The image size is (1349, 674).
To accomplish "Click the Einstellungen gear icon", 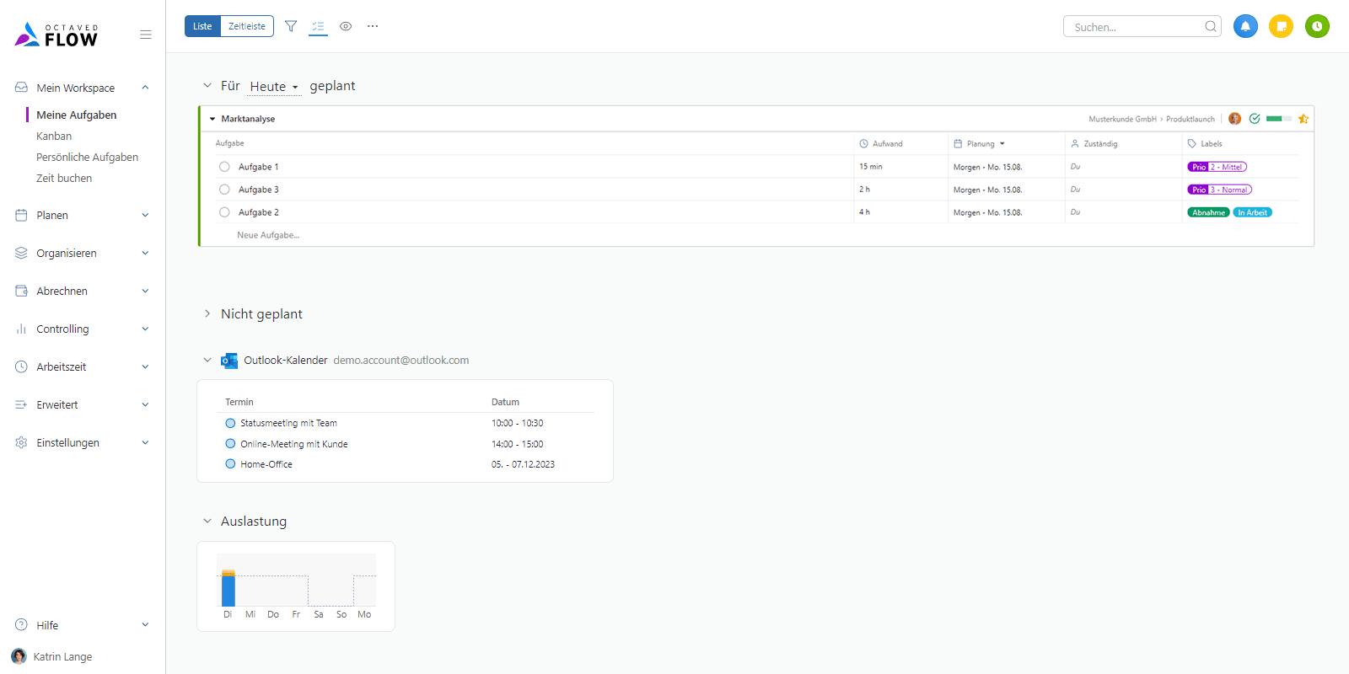I will tap(21, 442).
